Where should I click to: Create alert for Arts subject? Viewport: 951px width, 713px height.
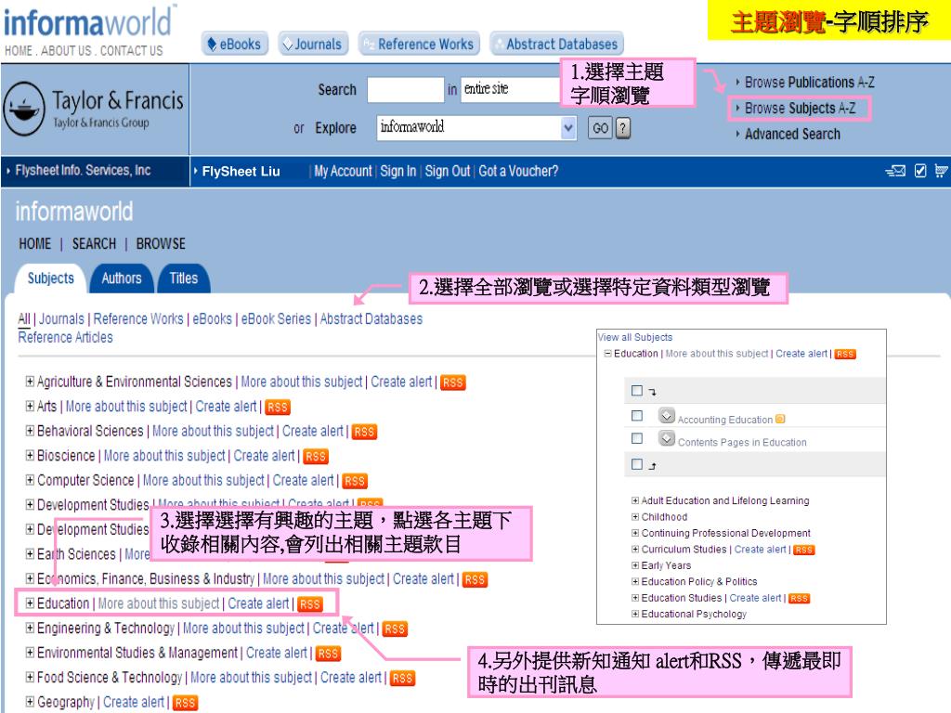tap(226, 407)
